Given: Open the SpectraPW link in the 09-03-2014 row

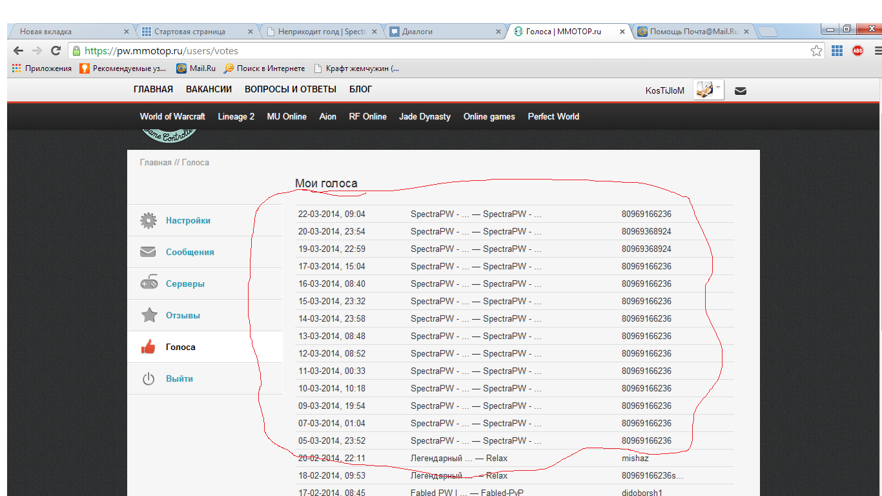Looking at the screenshot, I should point(476,406).
